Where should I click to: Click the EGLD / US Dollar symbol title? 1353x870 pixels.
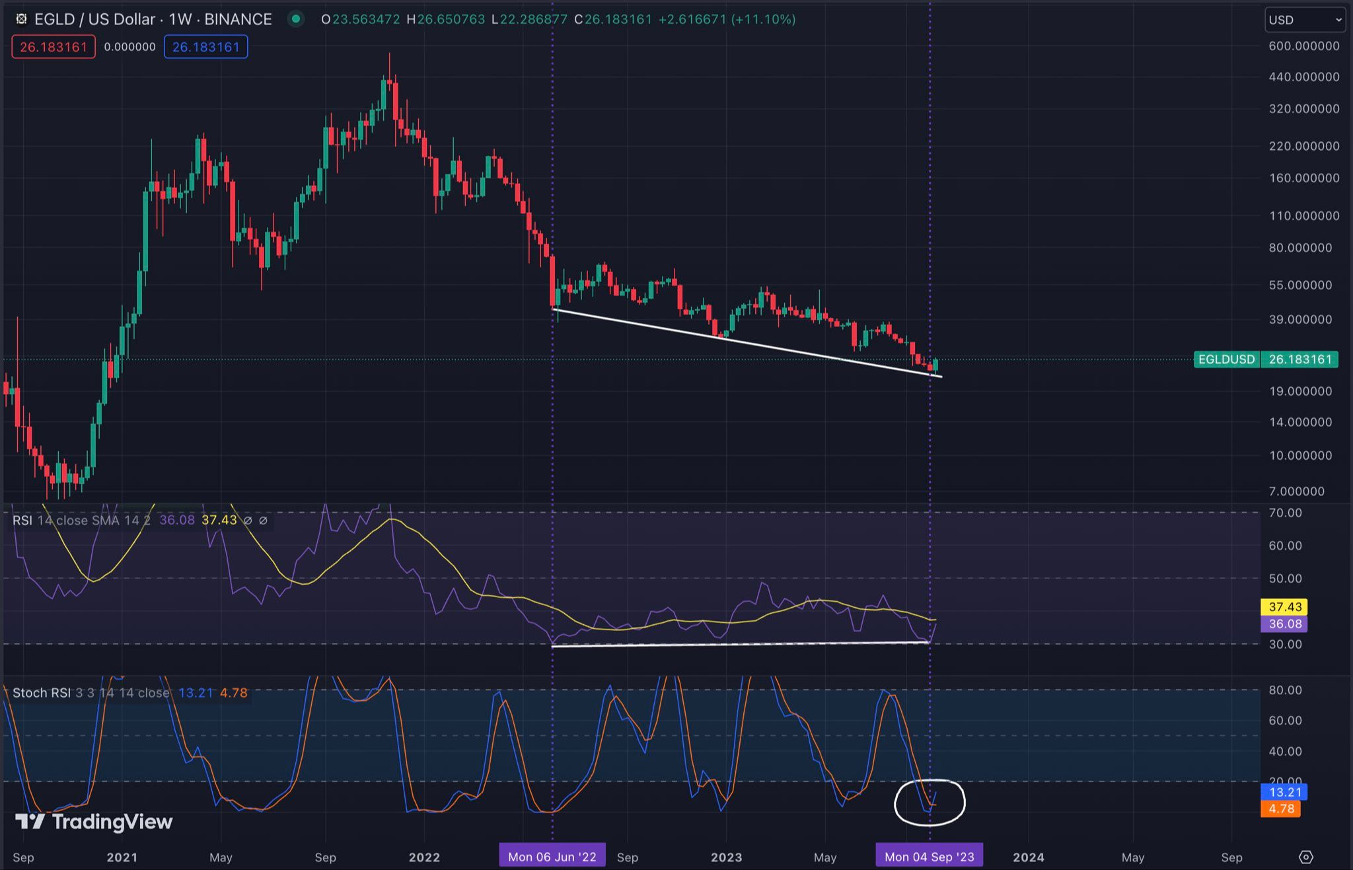coord(94,19)
